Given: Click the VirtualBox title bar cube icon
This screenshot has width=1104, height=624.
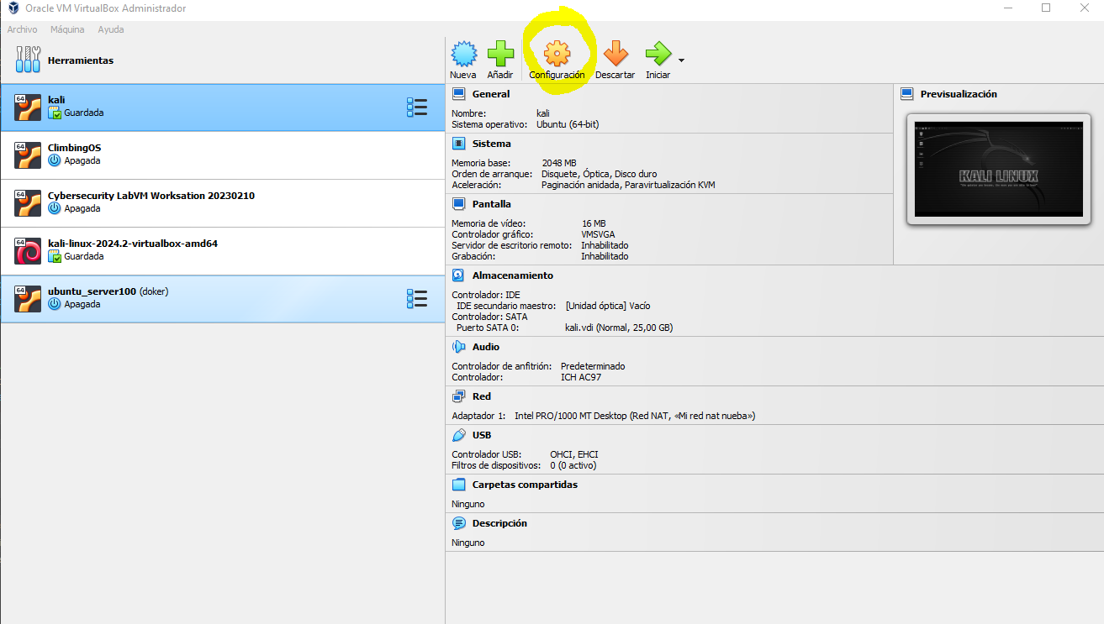Looking at the screenshot, I should click(13, 8).
